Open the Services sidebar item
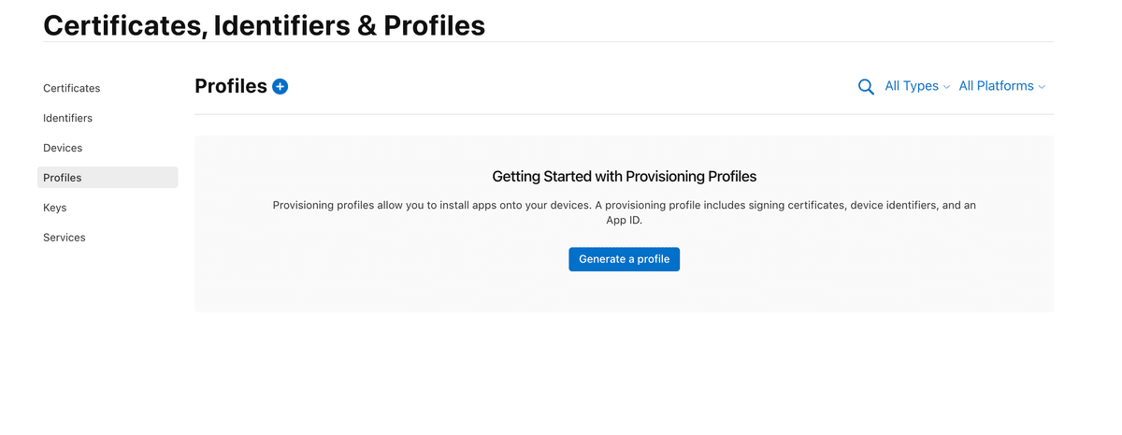The width and height of the screenshot is (1122, 435). (65, 238)
